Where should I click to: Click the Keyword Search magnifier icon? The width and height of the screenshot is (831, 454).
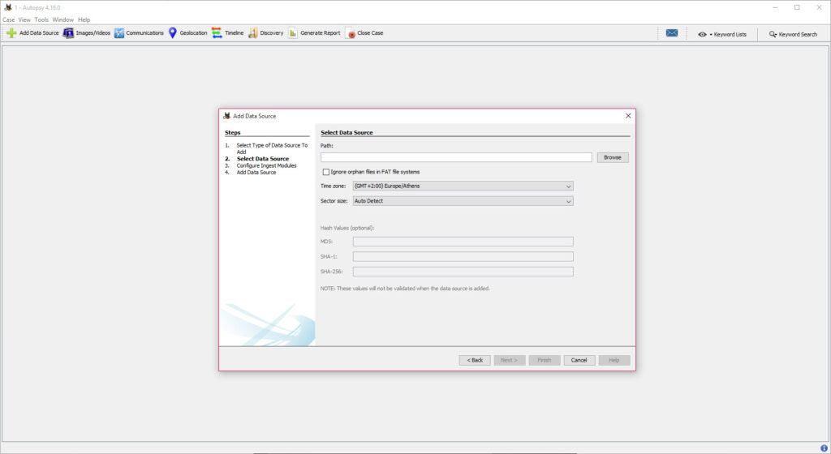click(773, 34)
